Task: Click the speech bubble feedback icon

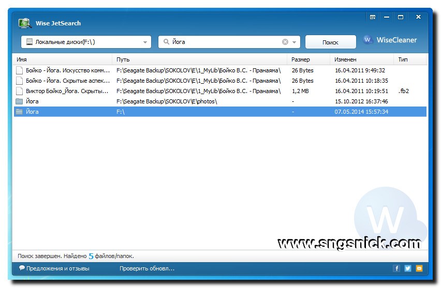Action: click(22, 268)
